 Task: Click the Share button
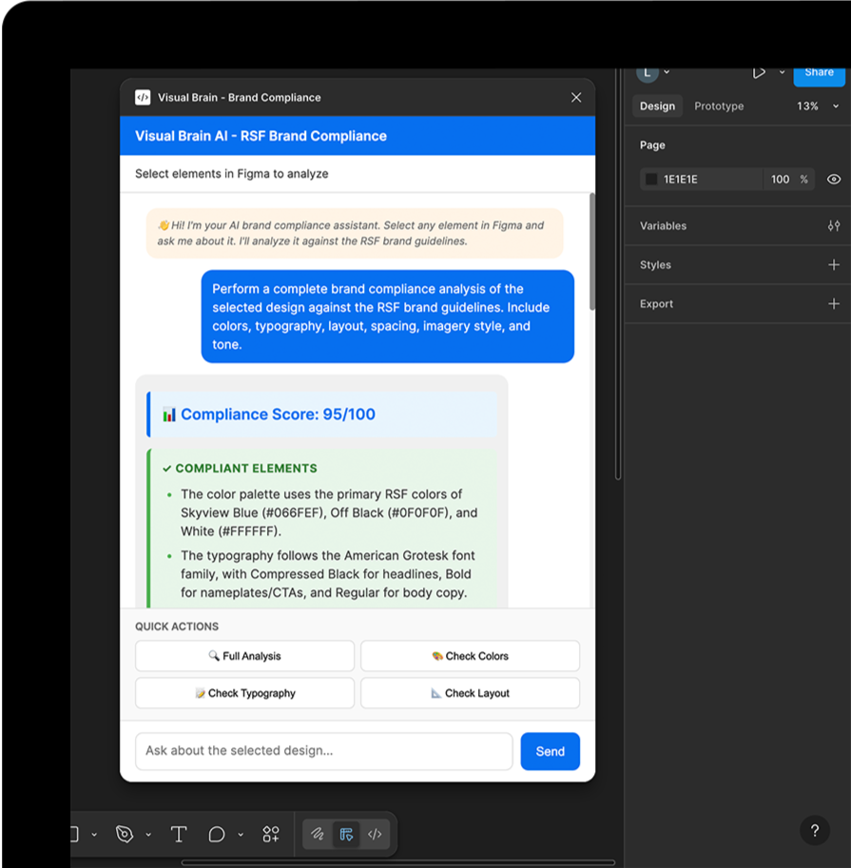819,75
